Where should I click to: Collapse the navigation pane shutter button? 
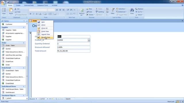pyautogui.click(x=27, y=21)
